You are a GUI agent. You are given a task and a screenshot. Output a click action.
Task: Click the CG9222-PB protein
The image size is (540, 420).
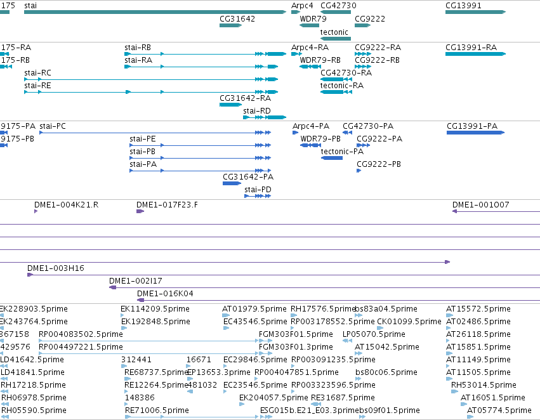pos(359,171)
